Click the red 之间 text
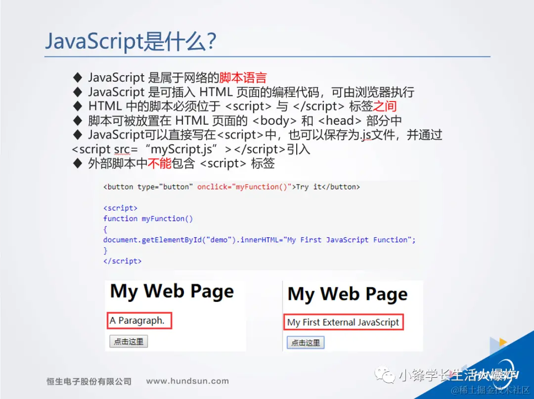The height and width of the screenshot is (399, 534). click(x=385, y=106)
